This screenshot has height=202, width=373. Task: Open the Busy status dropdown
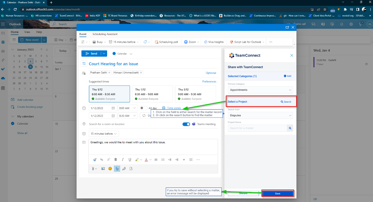point(99,42)
